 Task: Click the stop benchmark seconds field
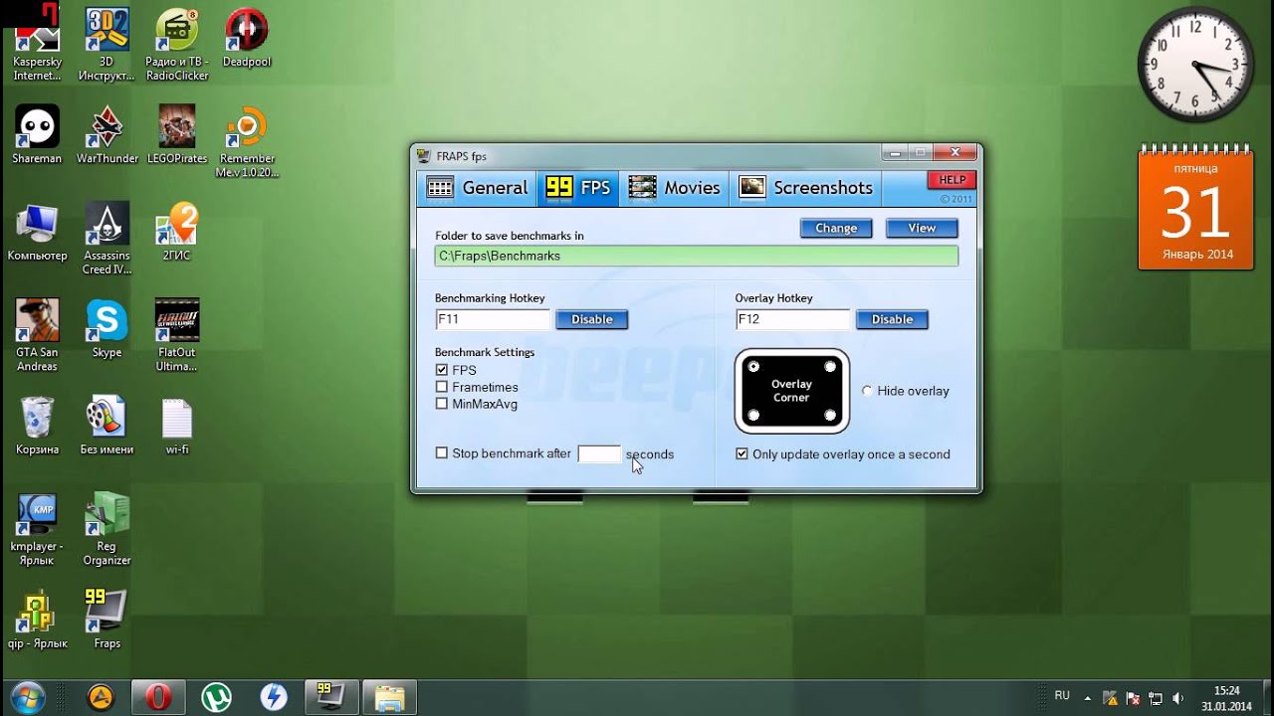[x=599, y=453]
